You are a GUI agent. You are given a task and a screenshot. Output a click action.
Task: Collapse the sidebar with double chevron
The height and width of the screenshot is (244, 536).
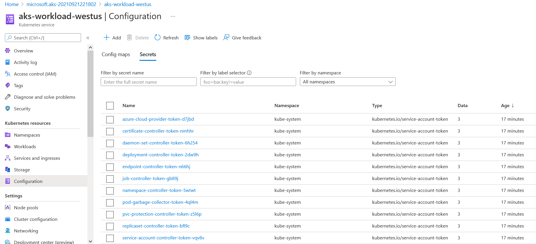[88, 38]
